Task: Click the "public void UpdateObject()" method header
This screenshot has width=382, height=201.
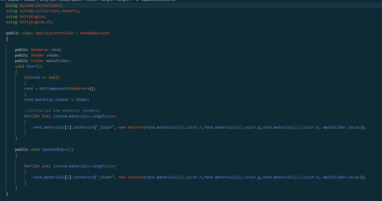Action: pos(44,149)
